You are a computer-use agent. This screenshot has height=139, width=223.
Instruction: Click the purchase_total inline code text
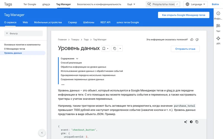point(185,106)
